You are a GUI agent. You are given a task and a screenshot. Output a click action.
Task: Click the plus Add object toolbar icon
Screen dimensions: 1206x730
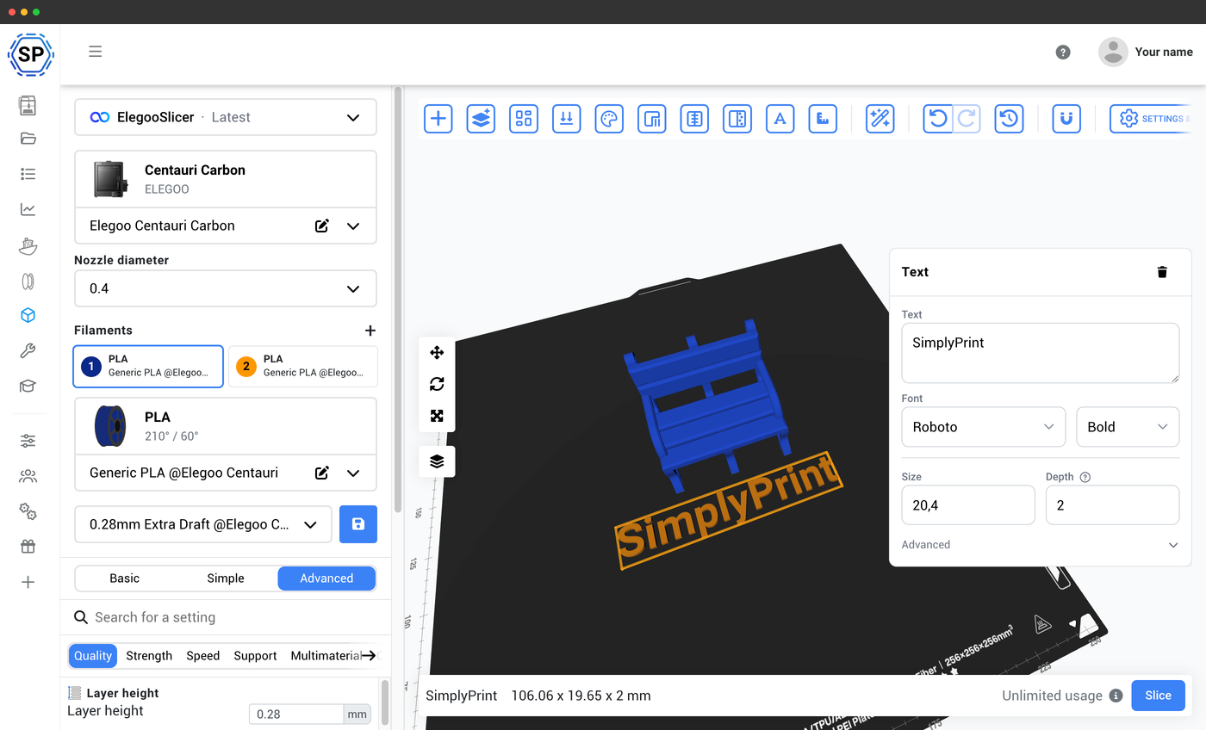point(438,119)
